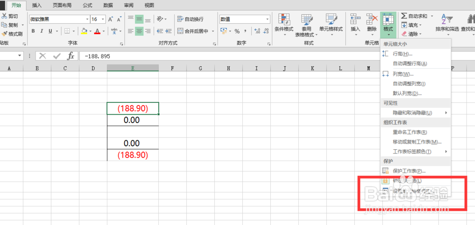
Task: Open Cell Styles (单元格样式)
Action: pyautogui.click(x=331, y=24)
